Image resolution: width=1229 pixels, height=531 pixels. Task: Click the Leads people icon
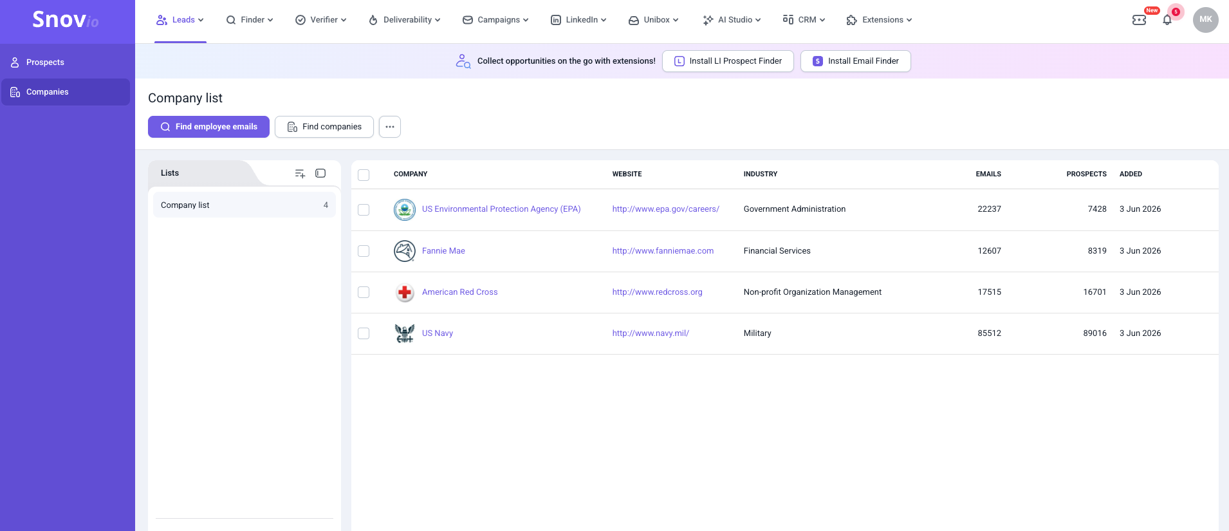pos(162,20)
